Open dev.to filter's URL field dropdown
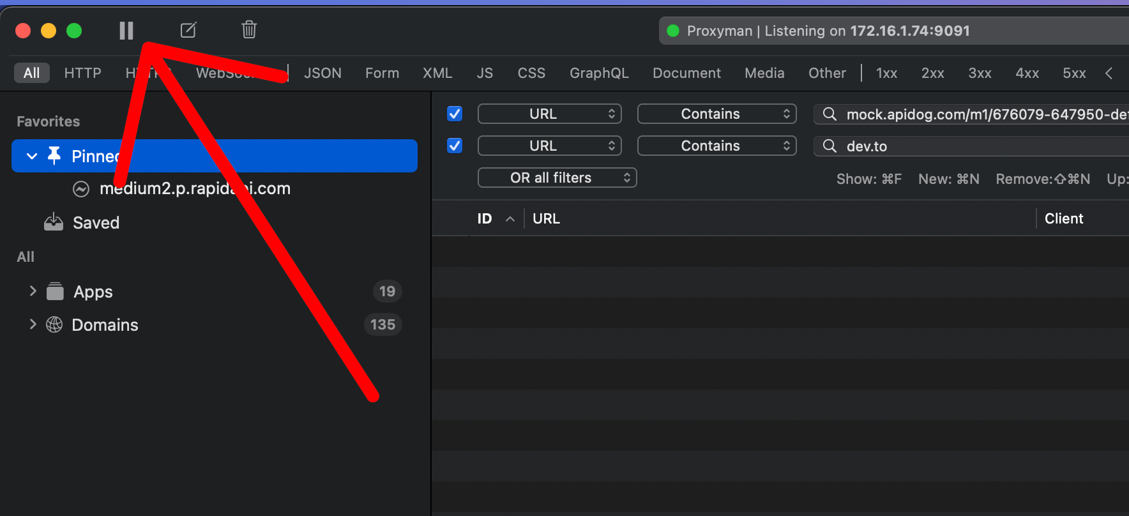Viewport: 1129px width, 516px height. [549, 146]
